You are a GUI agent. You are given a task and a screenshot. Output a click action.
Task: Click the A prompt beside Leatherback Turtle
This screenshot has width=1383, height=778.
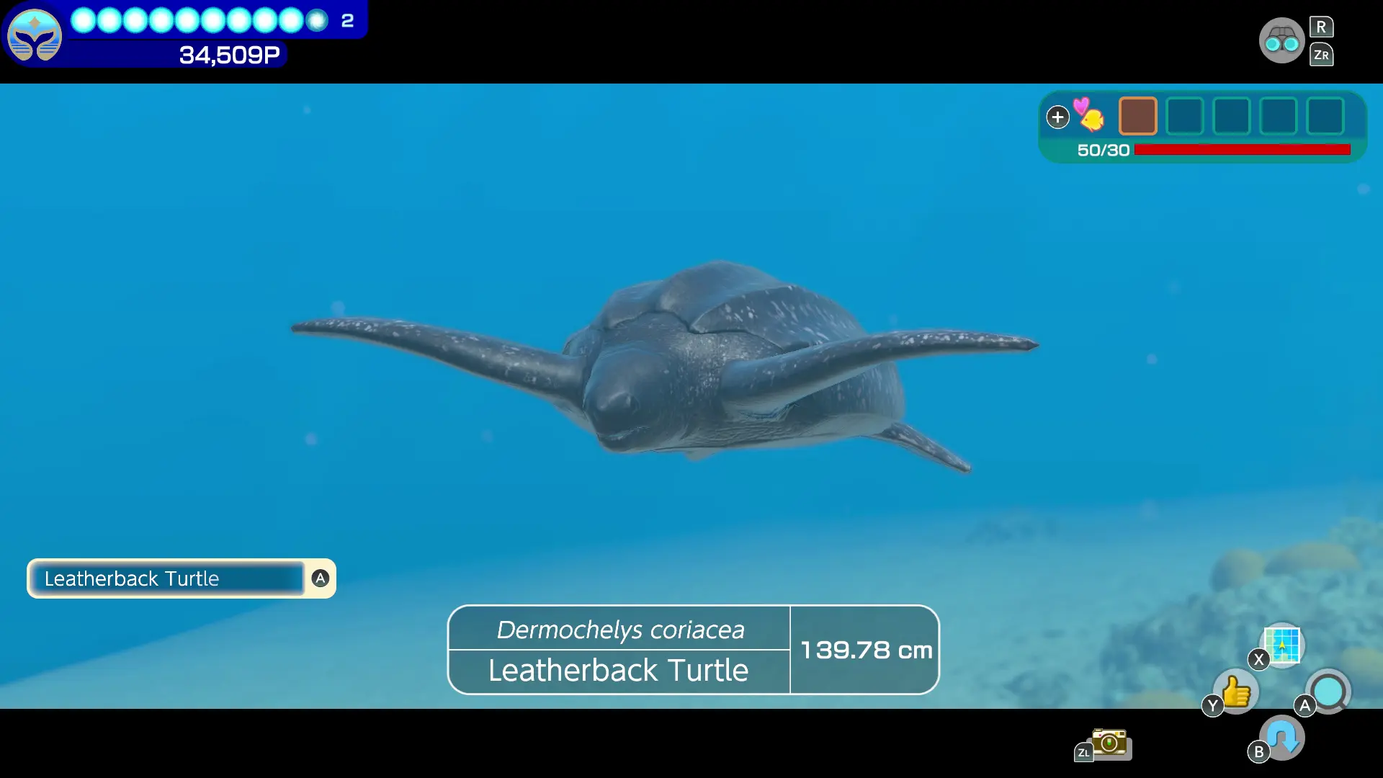click(321, 578)
